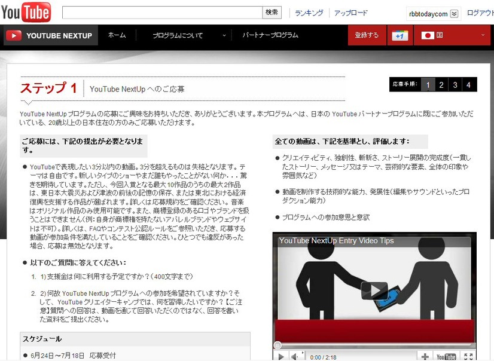
Task: Click the video progress slider handle
Action: click(278, 345)
